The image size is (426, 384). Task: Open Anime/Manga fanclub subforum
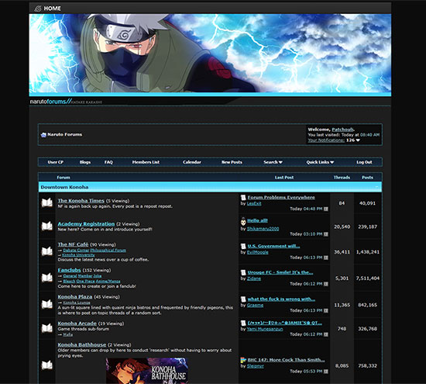click(108, 282)
